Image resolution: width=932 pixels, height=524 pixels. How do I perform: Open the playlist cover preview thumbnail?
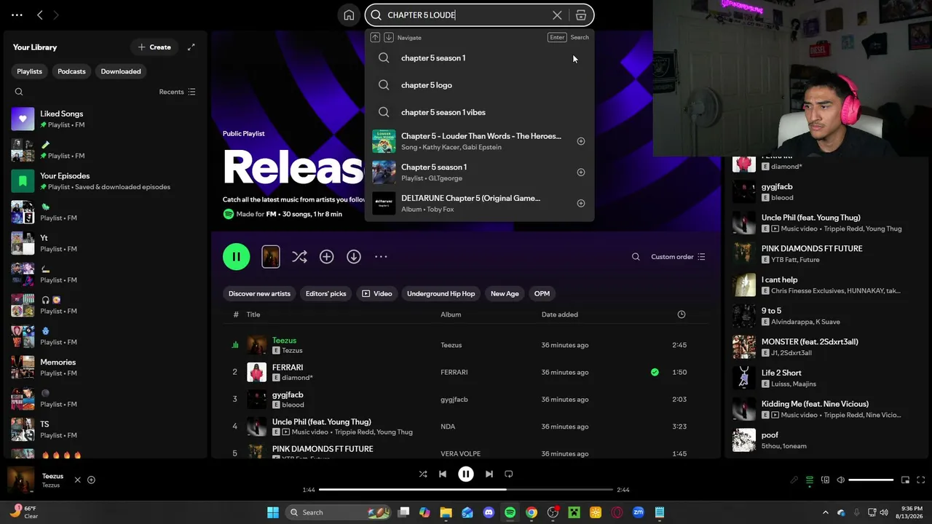(x=271, y=256)
